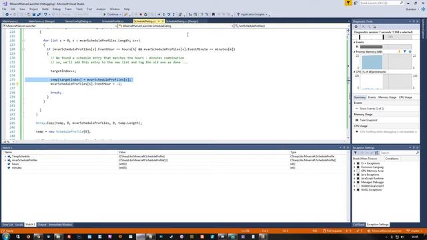Click the code editor vertical scrollbar

coord(348,85)
